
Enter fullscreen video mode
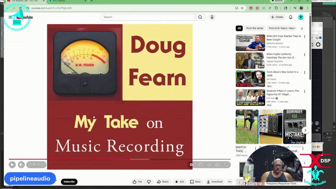(x=226, y=165)
